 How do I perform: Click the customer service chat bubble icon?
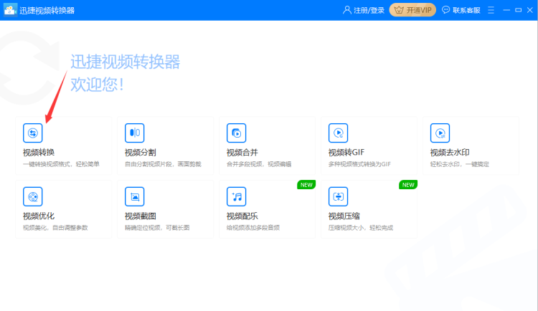[x=445, y=10]
